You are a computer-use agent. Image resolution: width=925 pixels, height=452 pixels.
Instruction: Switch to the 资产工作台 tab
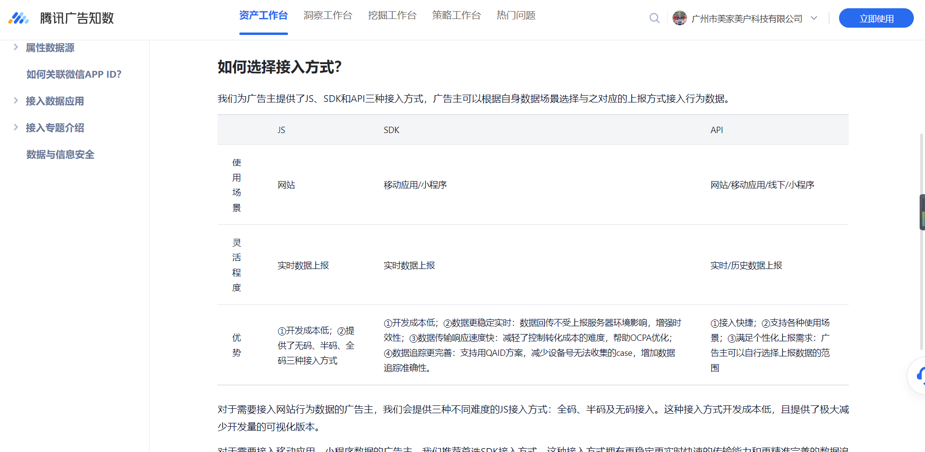click(x=263, y=16)
